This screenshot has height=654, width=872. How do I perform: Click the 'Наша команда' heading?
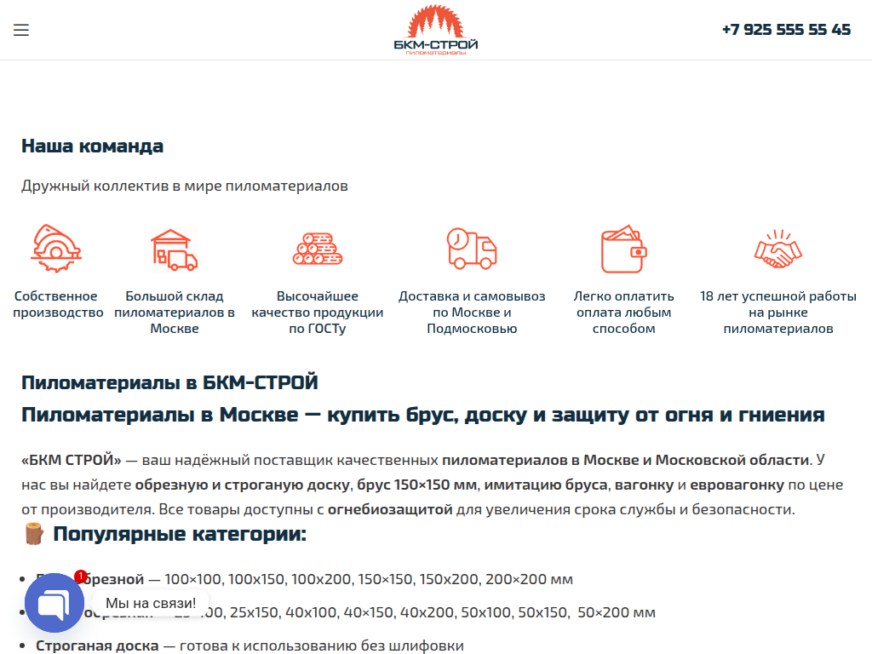[x=92, y=146]
